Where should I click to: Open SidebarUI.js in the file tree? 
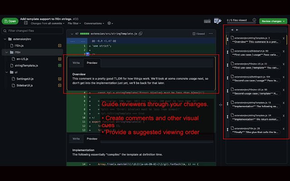24,86
